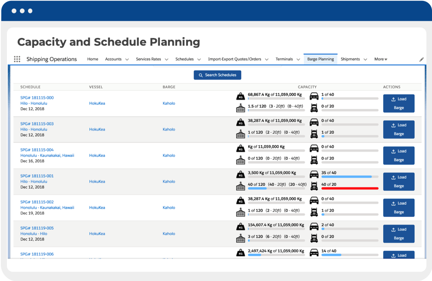Viewport: 432px width, 281px height.
Task: Expand the Terminals tab dropdown chevron
Action: coord(298,59)
